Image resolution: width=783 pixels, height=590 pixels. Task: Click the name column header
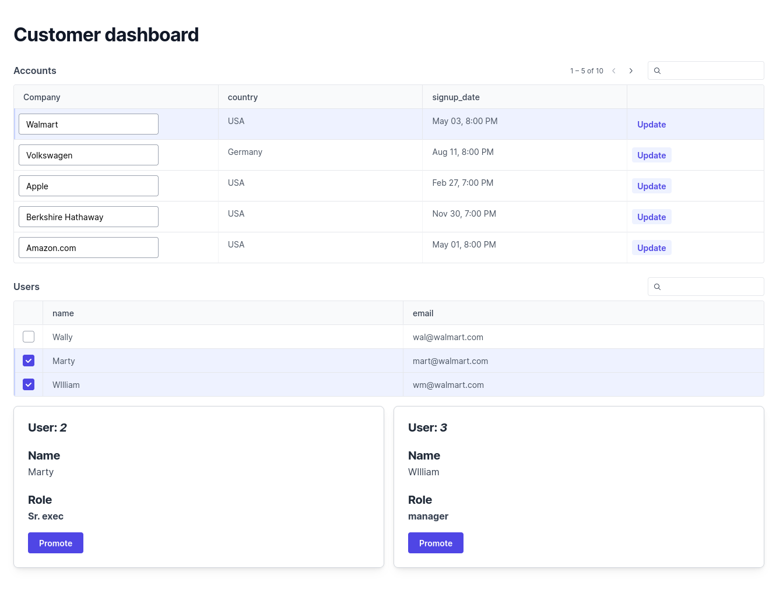coord(223,313)
